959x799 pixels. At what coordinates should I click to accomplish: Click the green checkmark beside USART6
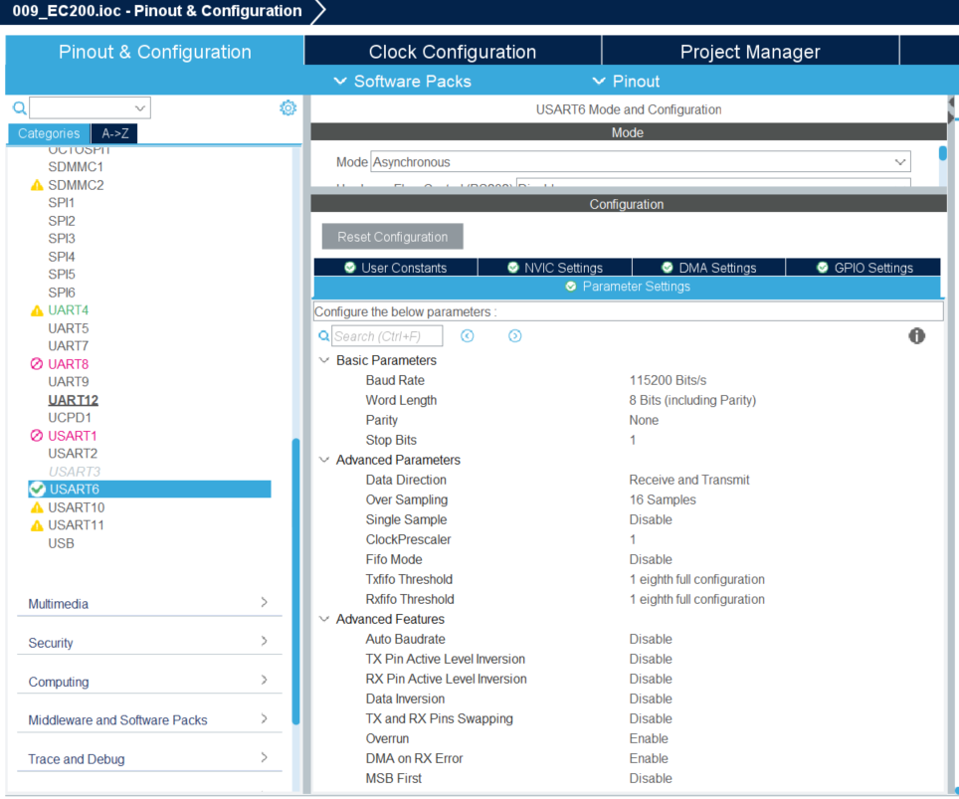click(x=40, y=489)
